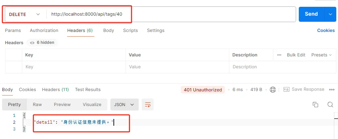Open the request Body tab
The image size is (338, 139).
108,31
